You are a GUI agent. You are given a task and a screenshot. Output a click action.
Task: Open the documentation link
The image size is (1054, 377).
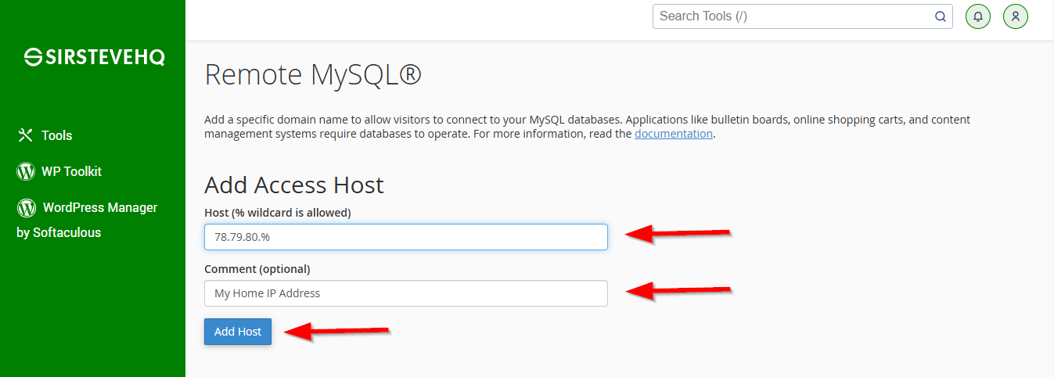(674, 134)
